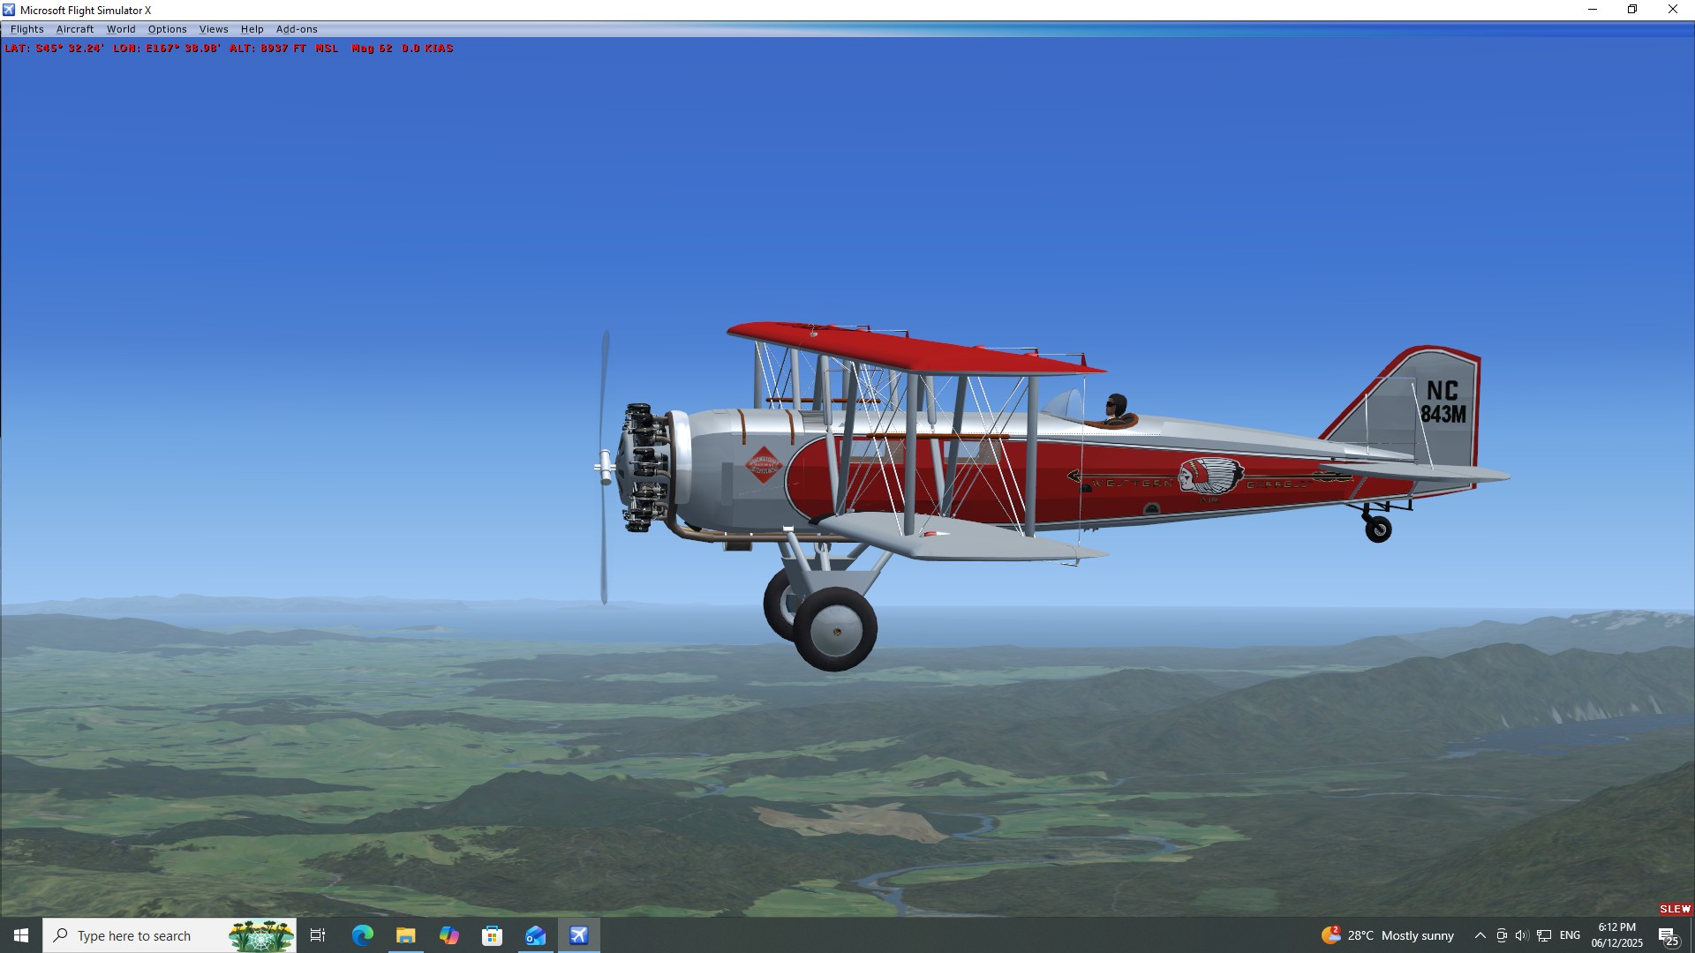This screenshot has width=1695, height=953.
Task: Open the Help menu
Action: [252, 29]
